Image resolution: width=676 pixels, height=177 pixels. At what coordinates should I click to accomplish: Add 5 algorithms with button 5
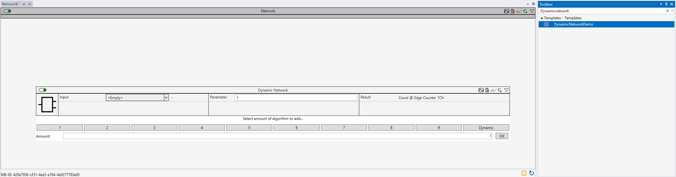pyautogui.click(x=249, y=127)
